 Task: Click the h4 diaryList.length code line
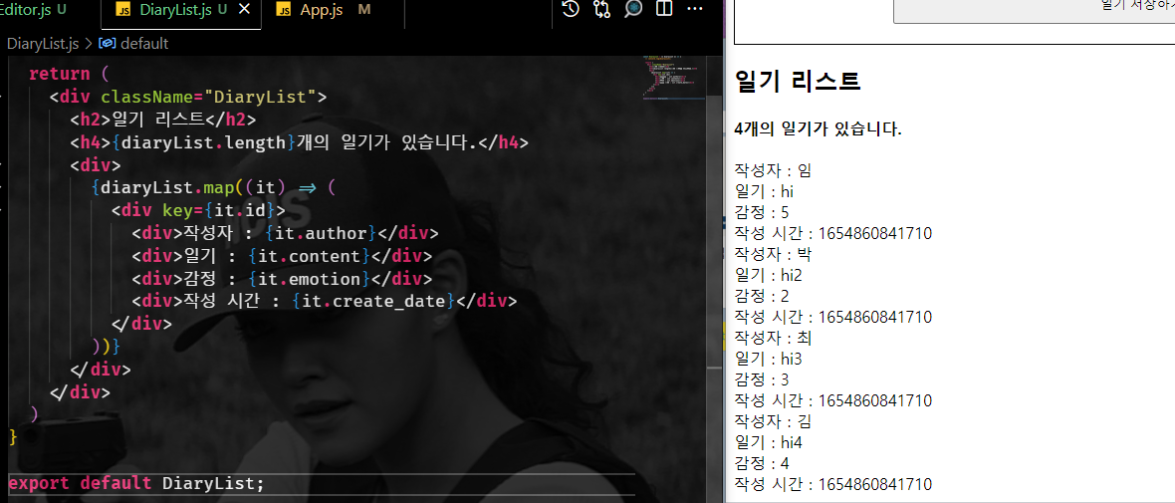[x=300, y=142]
